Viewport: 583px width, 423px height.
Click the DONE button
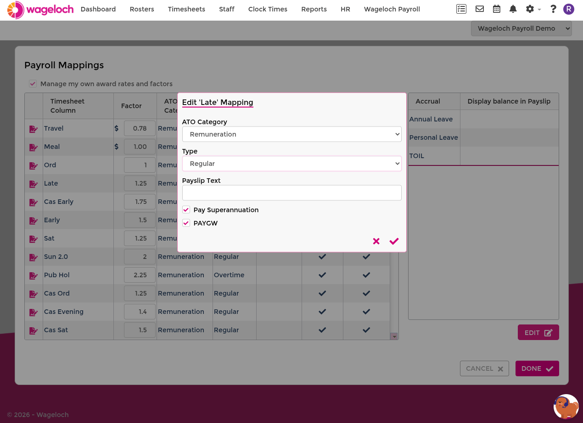pos(537,368)
